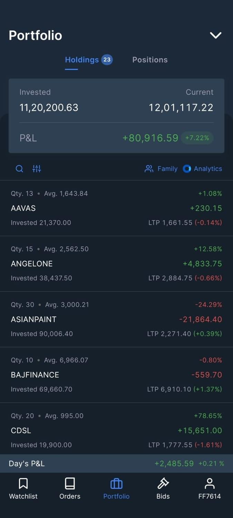Select the ANGELONE holding
Viewport: 233px width, 518px height.
(x=116, y=264)
